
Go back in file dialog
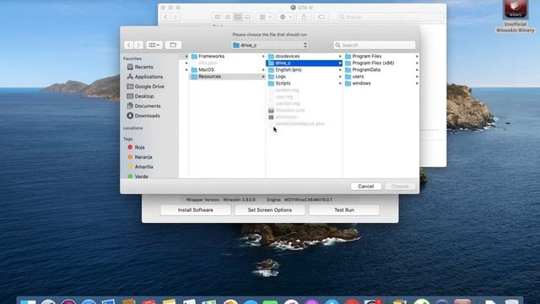pos(129,45)
